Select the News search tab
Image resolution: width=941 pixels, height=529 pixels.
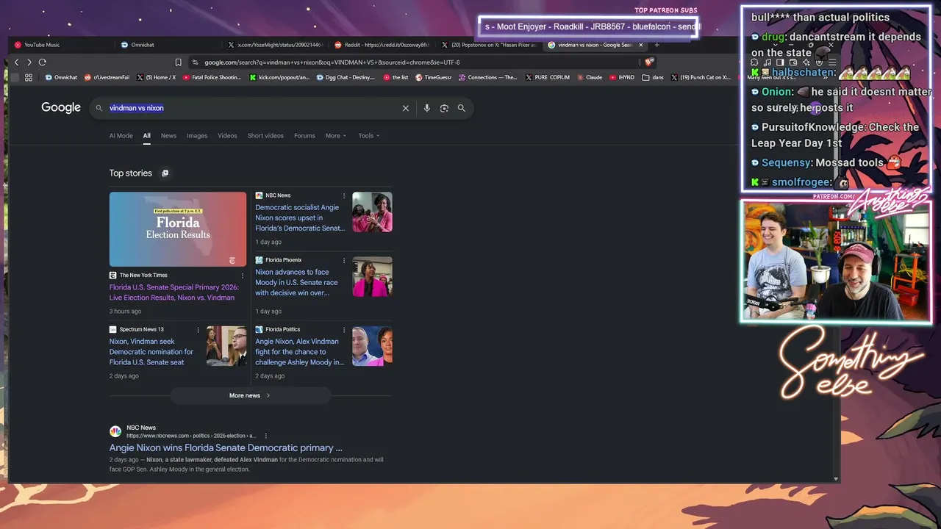point(168,136)
